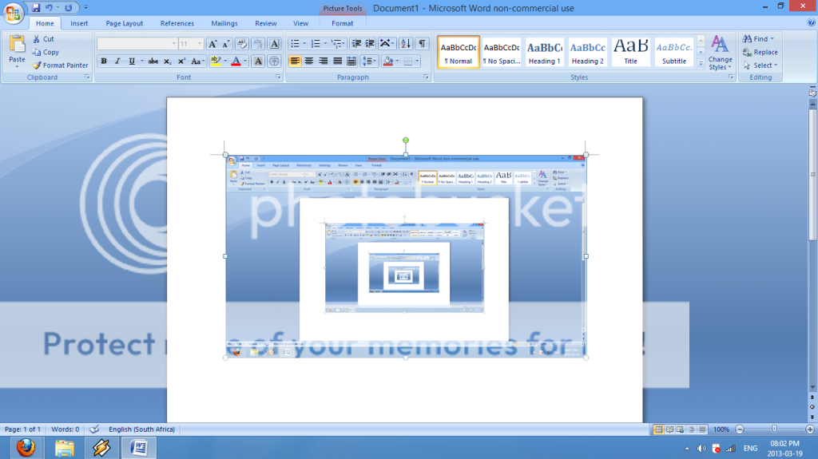Viewport: 818px width, 459px height.
Task: Undo last action in Quick Access Toolbar
Action: click(x=49, y=8)
